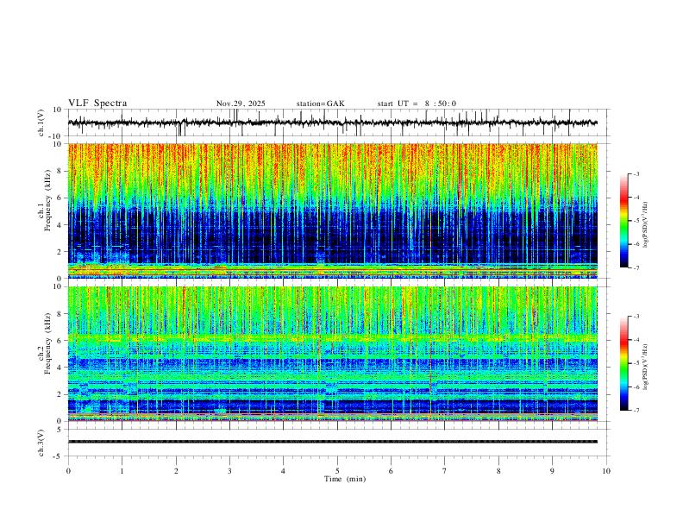Click the "VLF Spectra" title text
Viewport: 683px width, 528px height.
[x=97, y=104]
